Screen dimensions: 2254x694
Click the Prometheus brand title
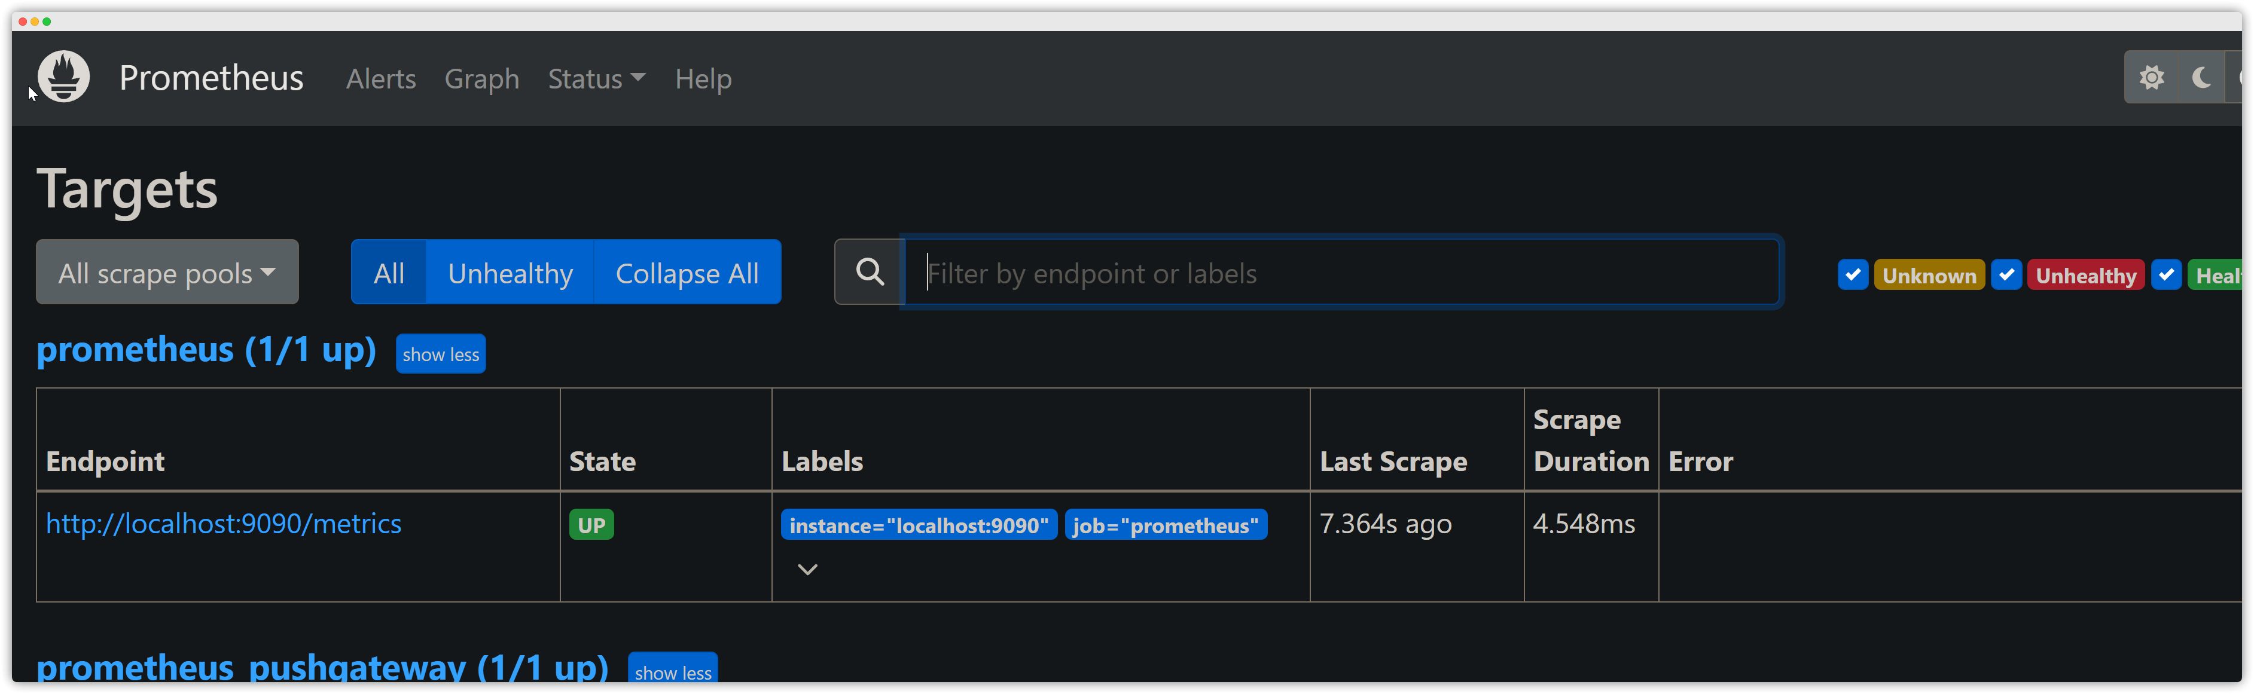pos(211,78)
